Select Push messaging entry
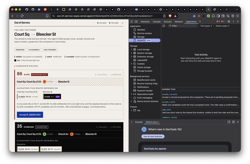Viewport: 250px width, 164px height. click(x=145, y=98)
